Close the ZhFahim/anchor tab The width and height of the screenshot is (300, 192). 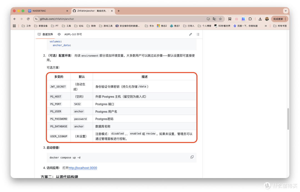click(x=112, y=11)
